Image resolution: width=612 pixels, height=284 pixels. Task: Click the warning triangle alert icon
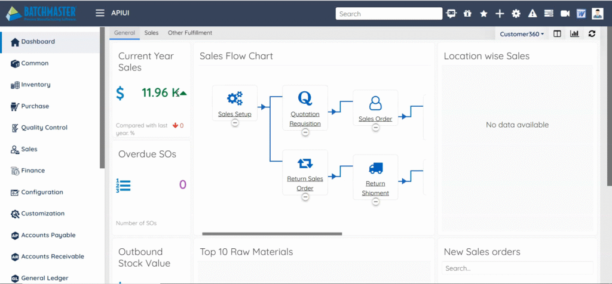pos(533,13)
